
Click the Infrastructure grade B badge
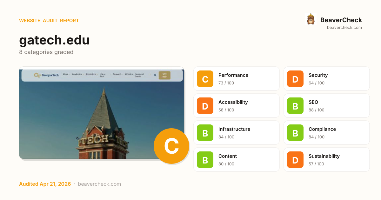pos(205,133)
